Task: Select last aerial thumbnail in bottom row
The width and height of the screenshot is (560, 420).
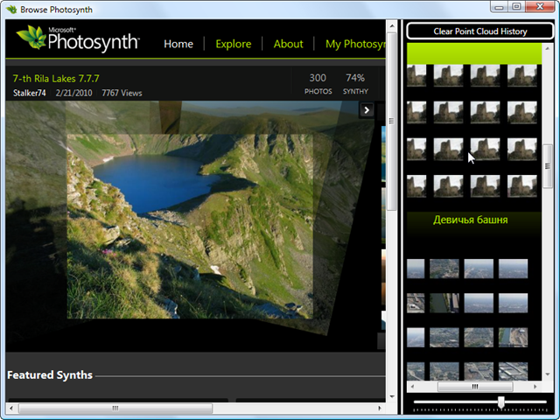Action: click(513, 371)
